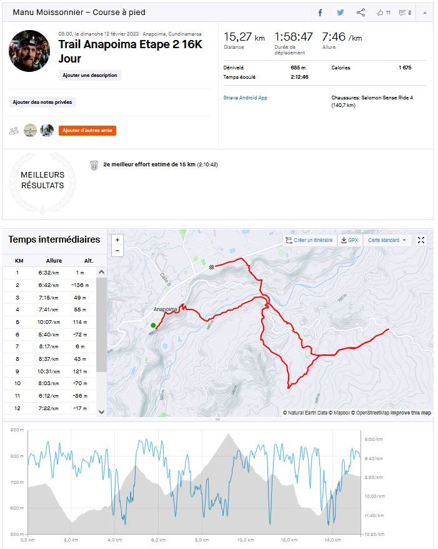The image size is (438, 549).
Task: Zoom out on the map
Action: click(x=117, y=251)
